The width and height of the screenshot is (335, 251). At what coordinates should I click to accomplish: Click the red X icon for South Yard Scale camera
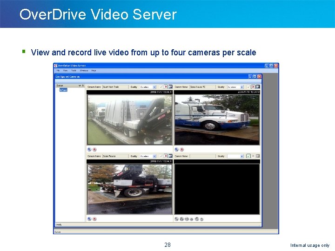[x=166, y=87]
